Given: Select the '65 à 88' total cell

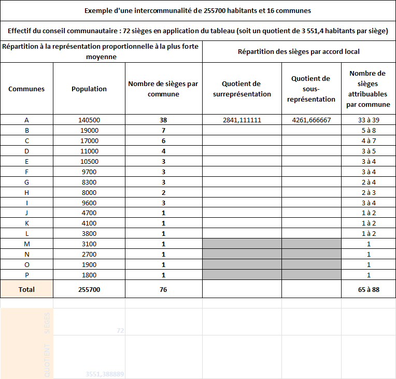Looking at the screenshot, I should (x=368, y=289).
